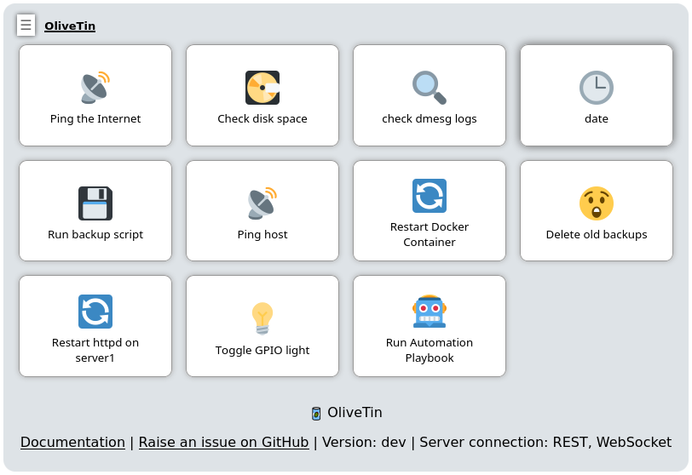Click the satellite icon for Ping the Internet

click(95, 87)
